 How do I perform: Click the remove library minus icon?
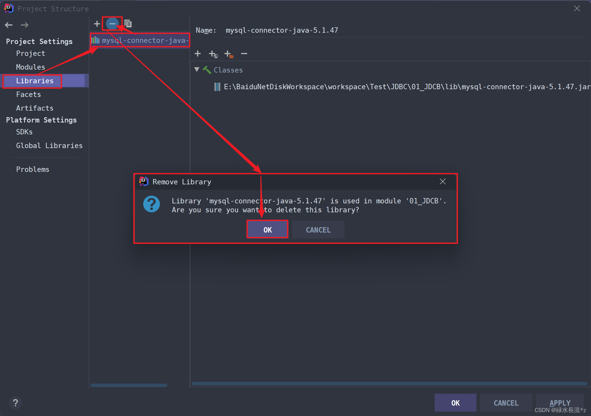tap(112, 23)
